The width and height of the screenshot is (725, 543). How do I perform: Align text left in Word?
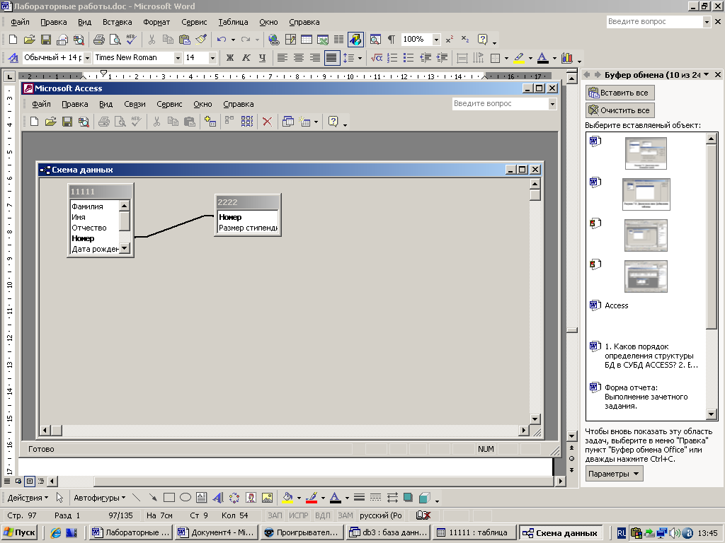click(x=282, y=58)
